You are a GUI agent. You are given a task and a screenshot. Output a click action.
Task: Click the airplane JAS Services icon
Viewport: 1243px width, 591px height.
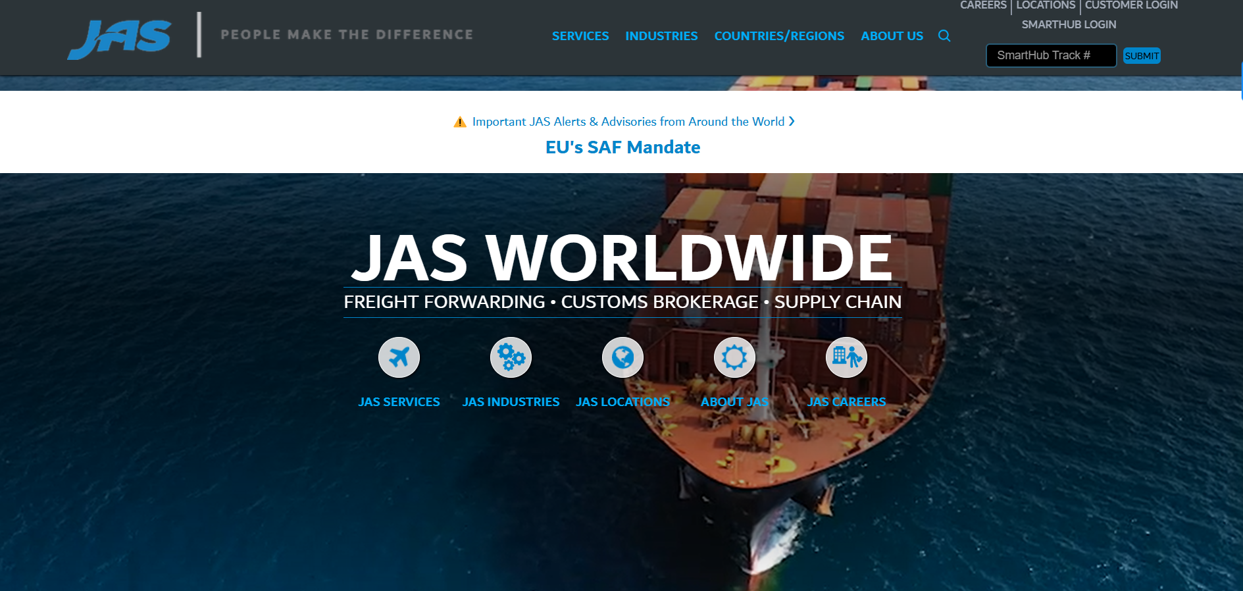399,357
